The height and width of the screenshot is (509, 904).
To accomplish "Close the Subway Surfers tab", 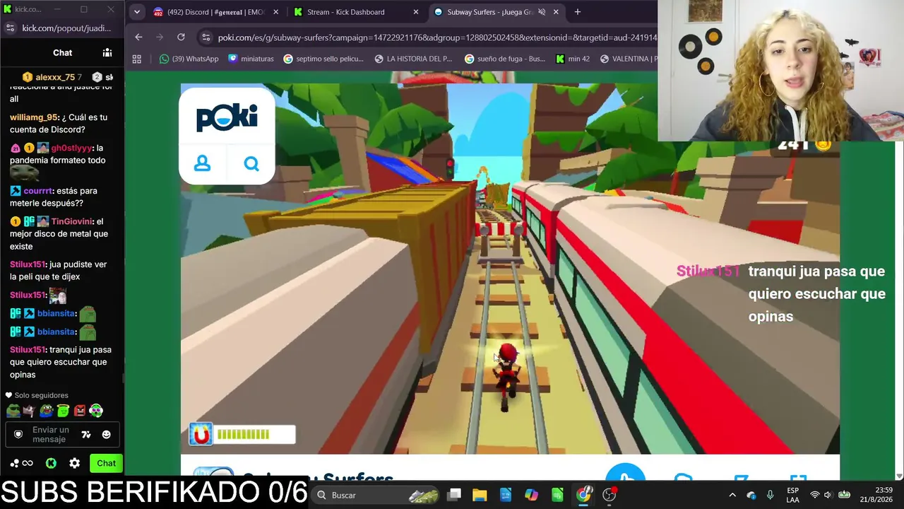I will (557, 12).
